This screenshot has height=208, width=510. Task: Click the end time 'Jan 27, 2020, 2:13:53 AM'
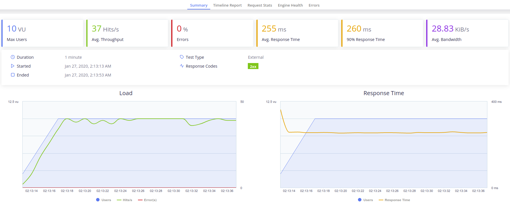point(88,75)
